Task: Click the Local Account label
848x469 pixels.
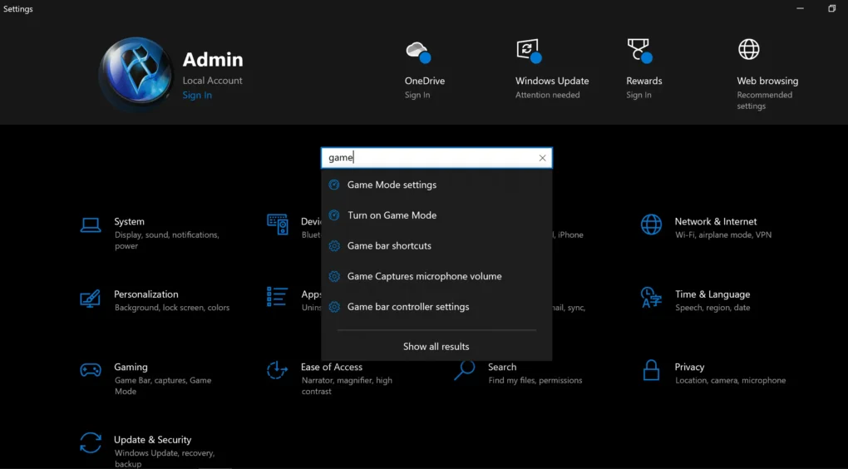Action: point(212,81)
